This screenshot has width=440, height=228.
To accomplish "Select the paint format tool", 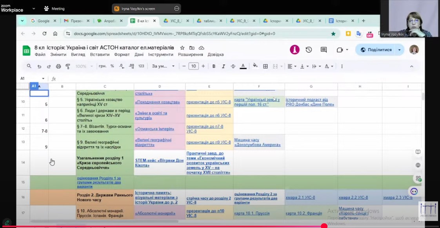I will (68, 66).
